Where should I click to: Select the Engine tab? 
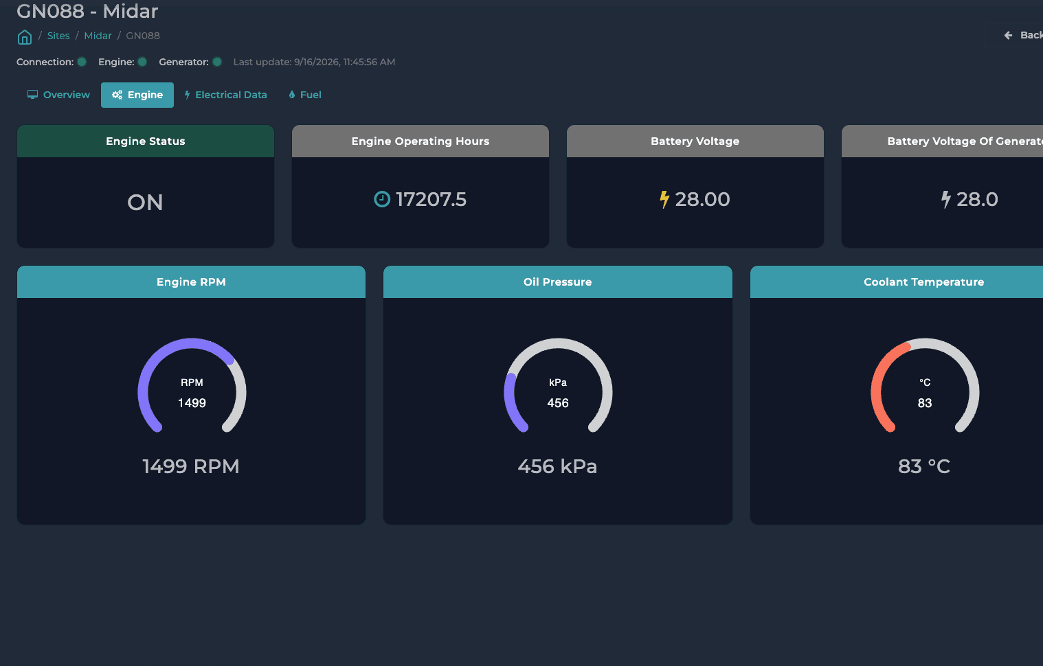coord(137,95)
